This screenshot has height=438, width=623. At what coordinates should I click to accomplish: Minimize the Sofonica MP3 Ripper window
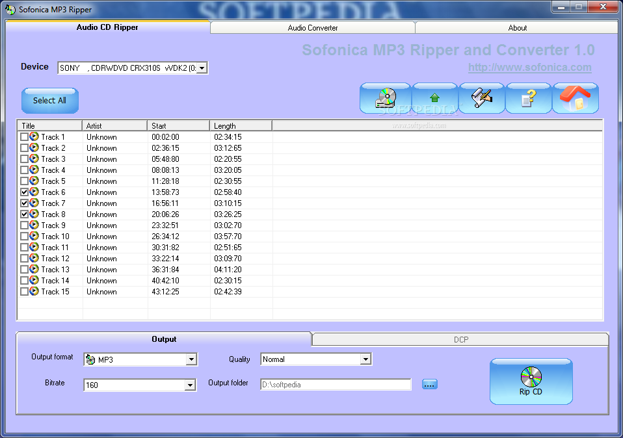click(x=561, y=6)
